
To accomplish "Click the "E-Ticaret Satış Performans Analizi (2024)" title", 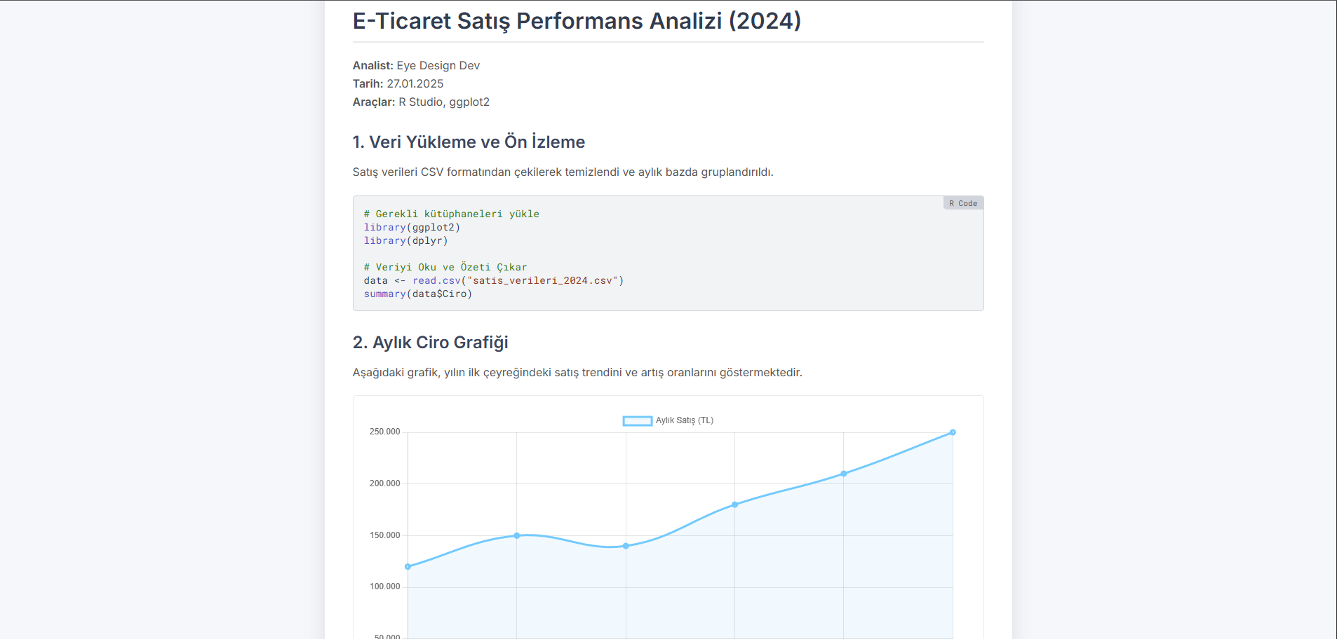I will (576, 21).
